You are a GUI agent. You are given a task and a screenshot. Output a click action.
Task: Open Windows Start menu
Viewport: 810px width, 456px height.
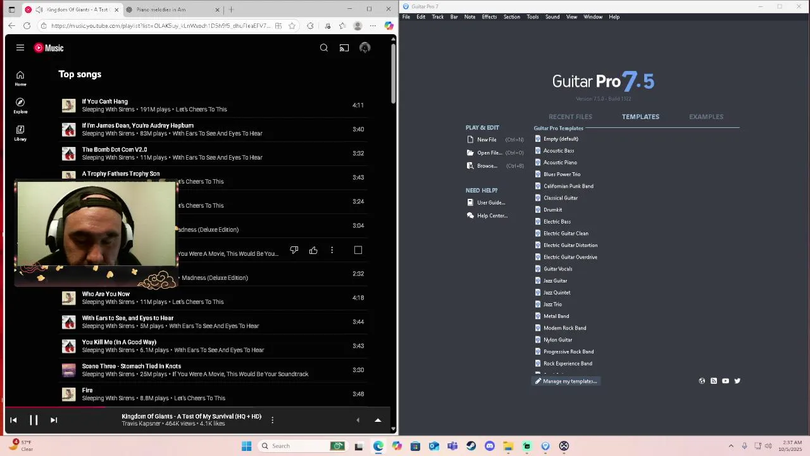click(x=246, y=446)
